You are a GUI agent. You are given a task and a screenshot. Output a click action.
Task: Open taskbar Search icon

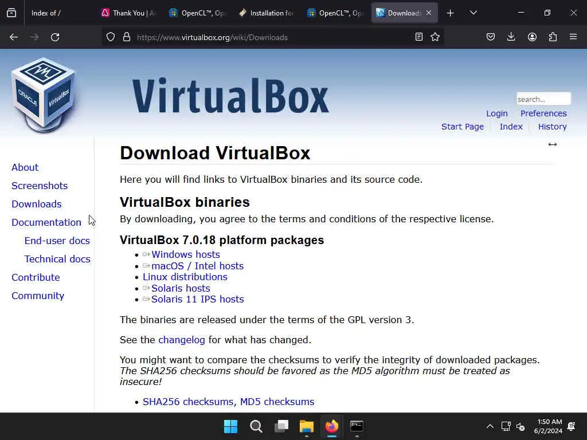(256, 426)
